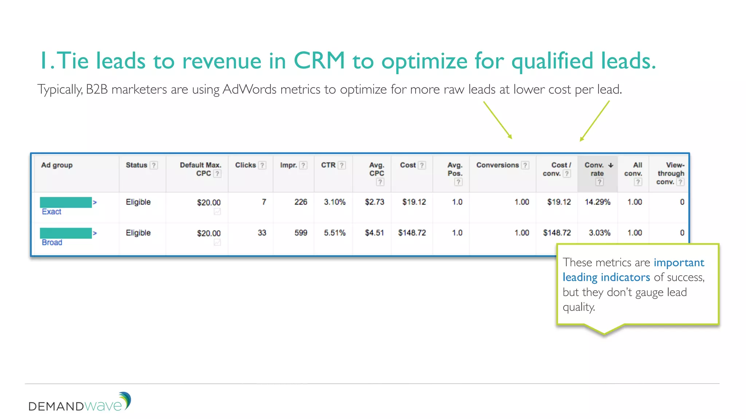Click the $4.51 average CPC value
Viewport: 746px width, 419px height.
(x=374, y=233)
